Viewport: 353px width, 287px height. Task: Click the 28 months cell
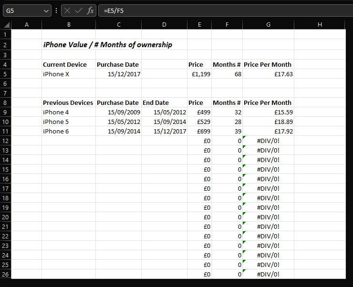pos(227,122)
